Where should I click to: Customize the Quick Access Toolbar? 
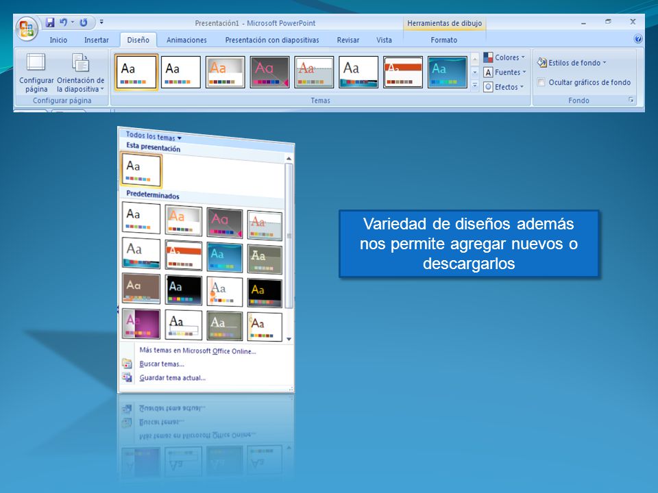click(x=101, y=22)
